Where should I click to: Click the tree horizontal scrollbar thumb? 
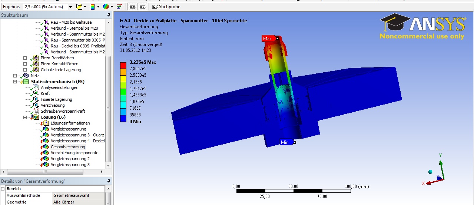click(45, 172)
